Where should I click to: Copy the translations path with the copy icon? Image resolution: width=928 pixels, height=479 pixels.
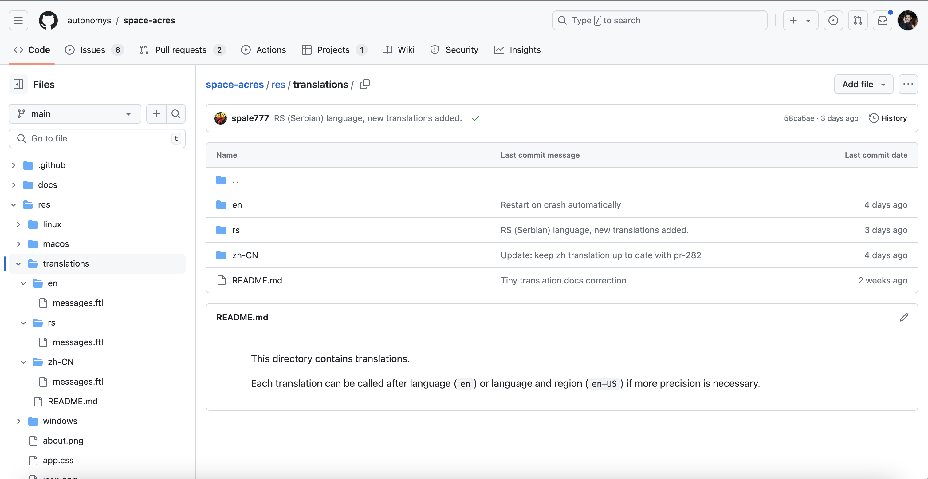(x=364, y=84)
